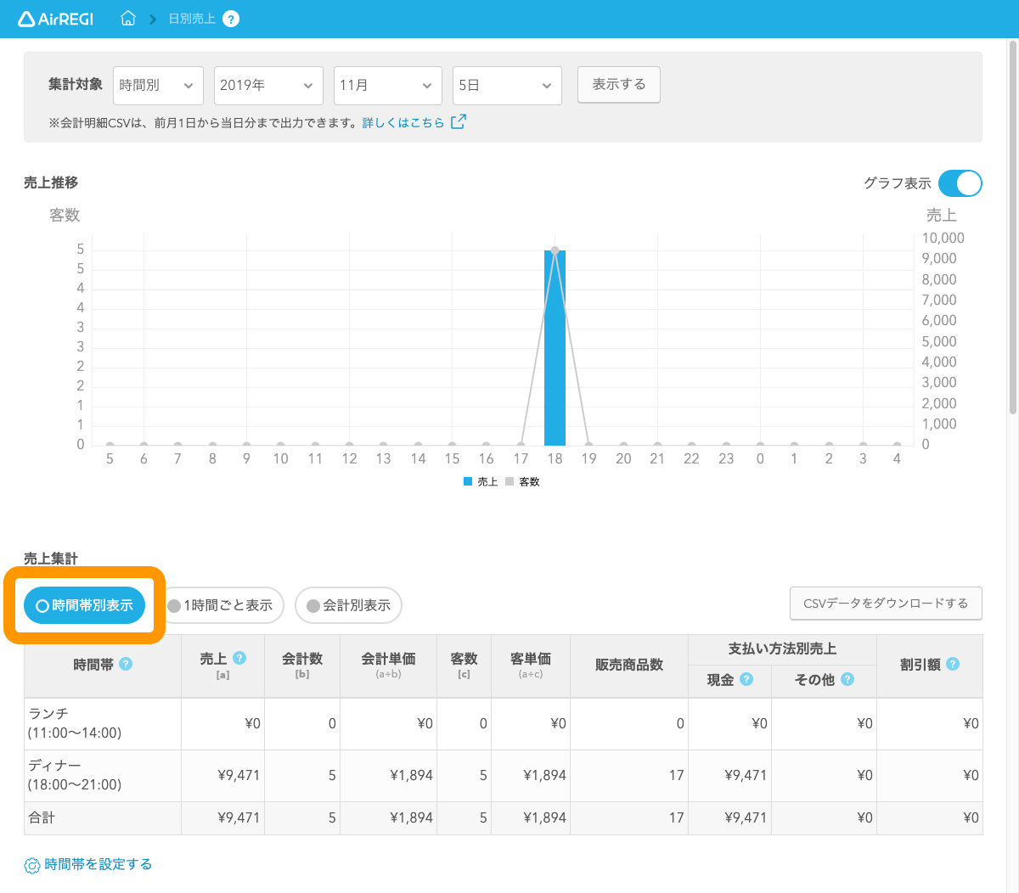
Task: Select 会計別表示 radio option
Action: pos(348,605)
